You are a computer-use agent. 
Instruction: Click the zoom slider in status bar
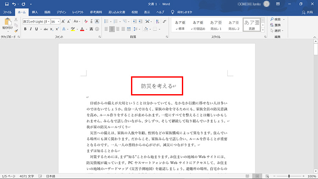tap(289, 176)
